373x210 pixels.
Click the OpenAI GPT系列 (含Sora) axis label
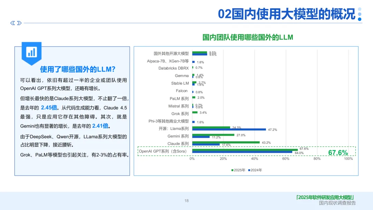163,151
